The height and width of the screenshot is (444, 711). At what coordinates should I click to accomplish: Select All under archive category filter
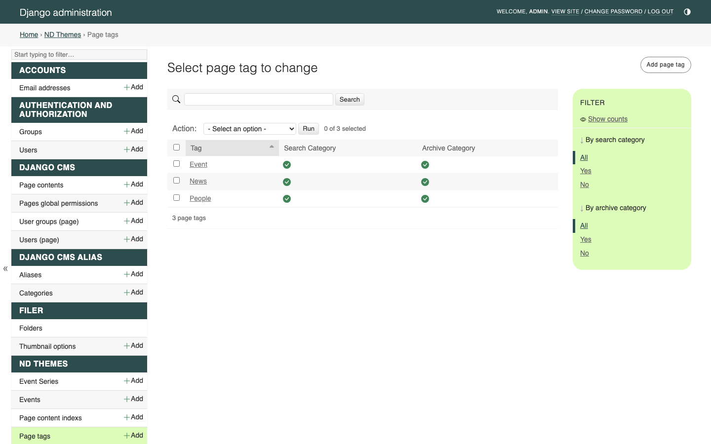(x=584, y=225)
